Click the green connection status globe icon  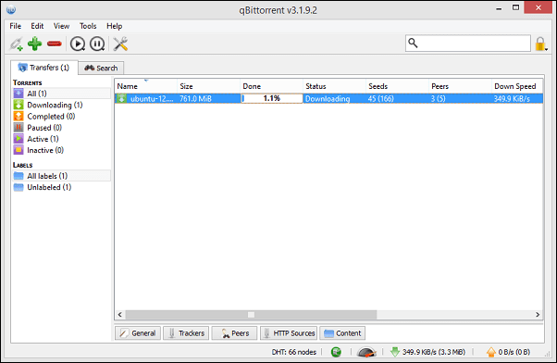click(x=336, y=352)
